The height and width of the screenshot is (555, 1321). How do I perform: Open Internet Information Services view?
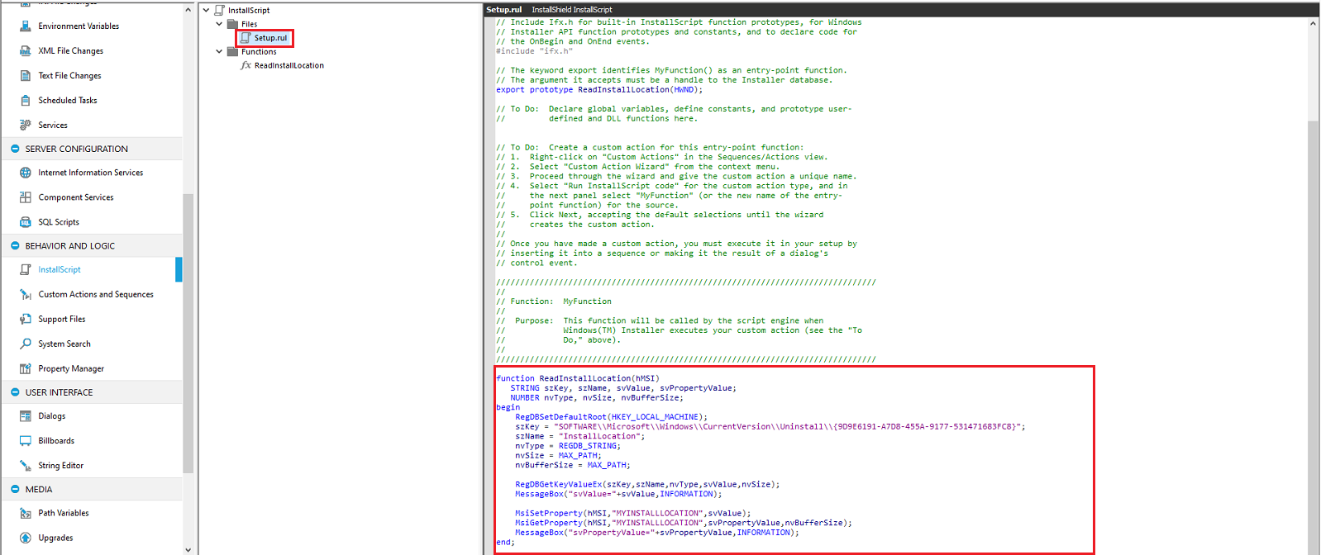point(90,173)
